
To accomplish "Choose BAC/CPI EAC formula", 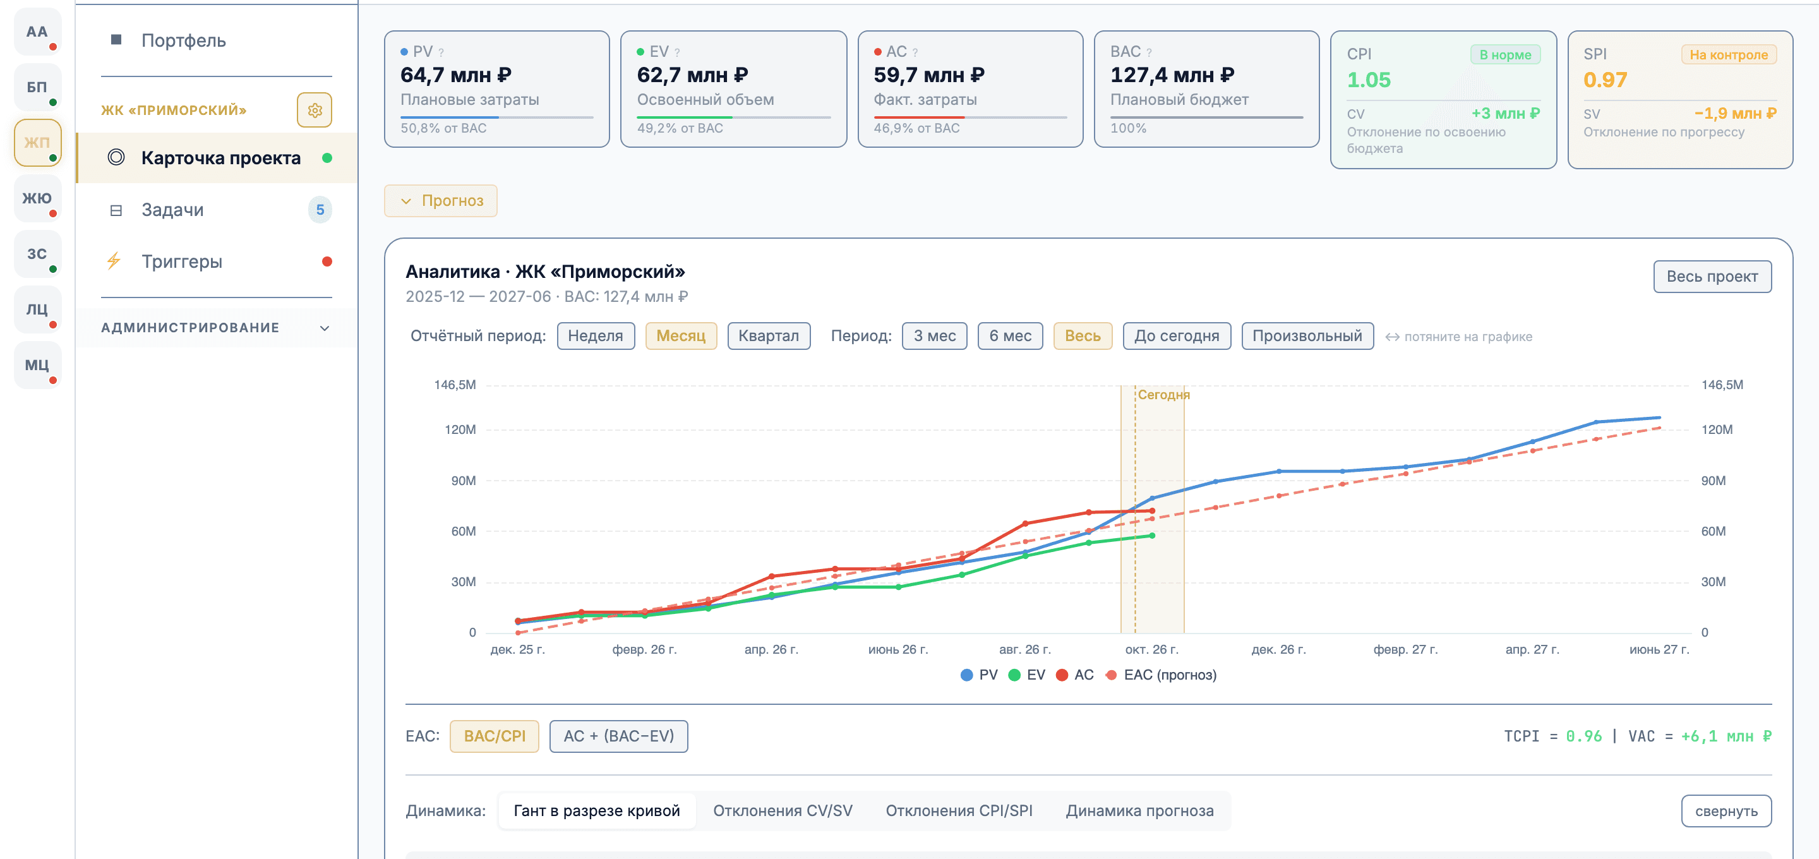I will [x=495, y=736].
